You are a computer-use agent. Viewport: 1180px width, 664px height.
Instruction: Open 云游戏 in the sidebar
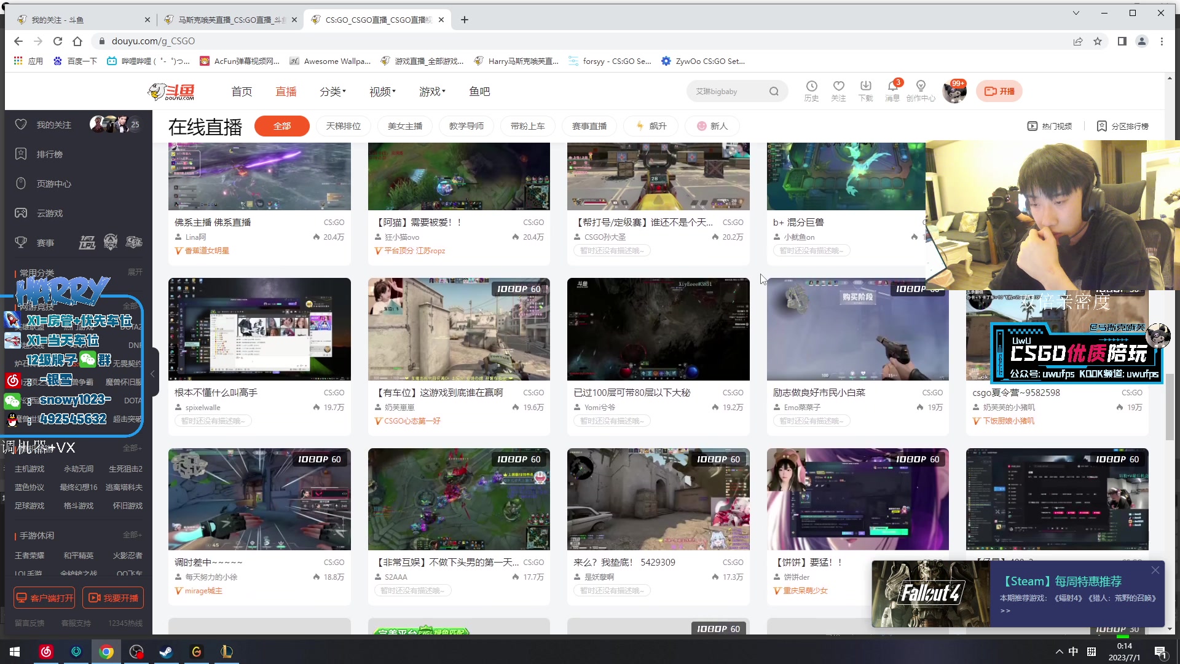coord(50,213)
